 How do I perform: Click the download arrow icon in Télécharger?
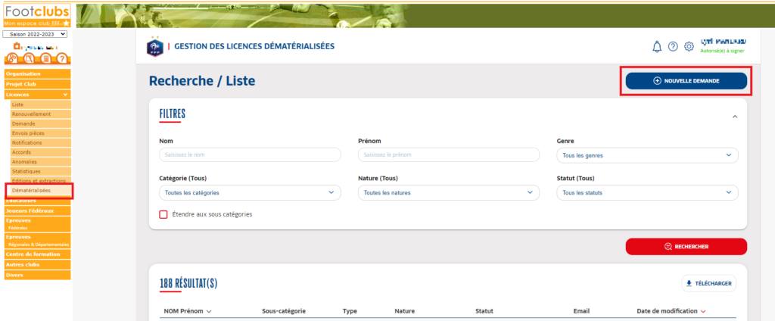(x=689, y=284)
